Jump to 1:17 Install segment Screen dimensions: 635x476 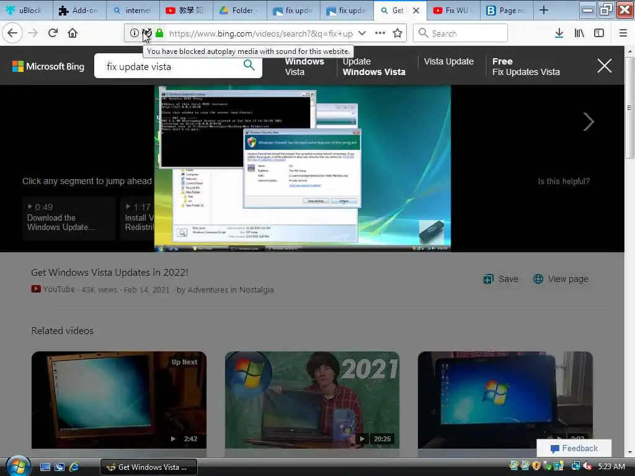pos(138,218)
